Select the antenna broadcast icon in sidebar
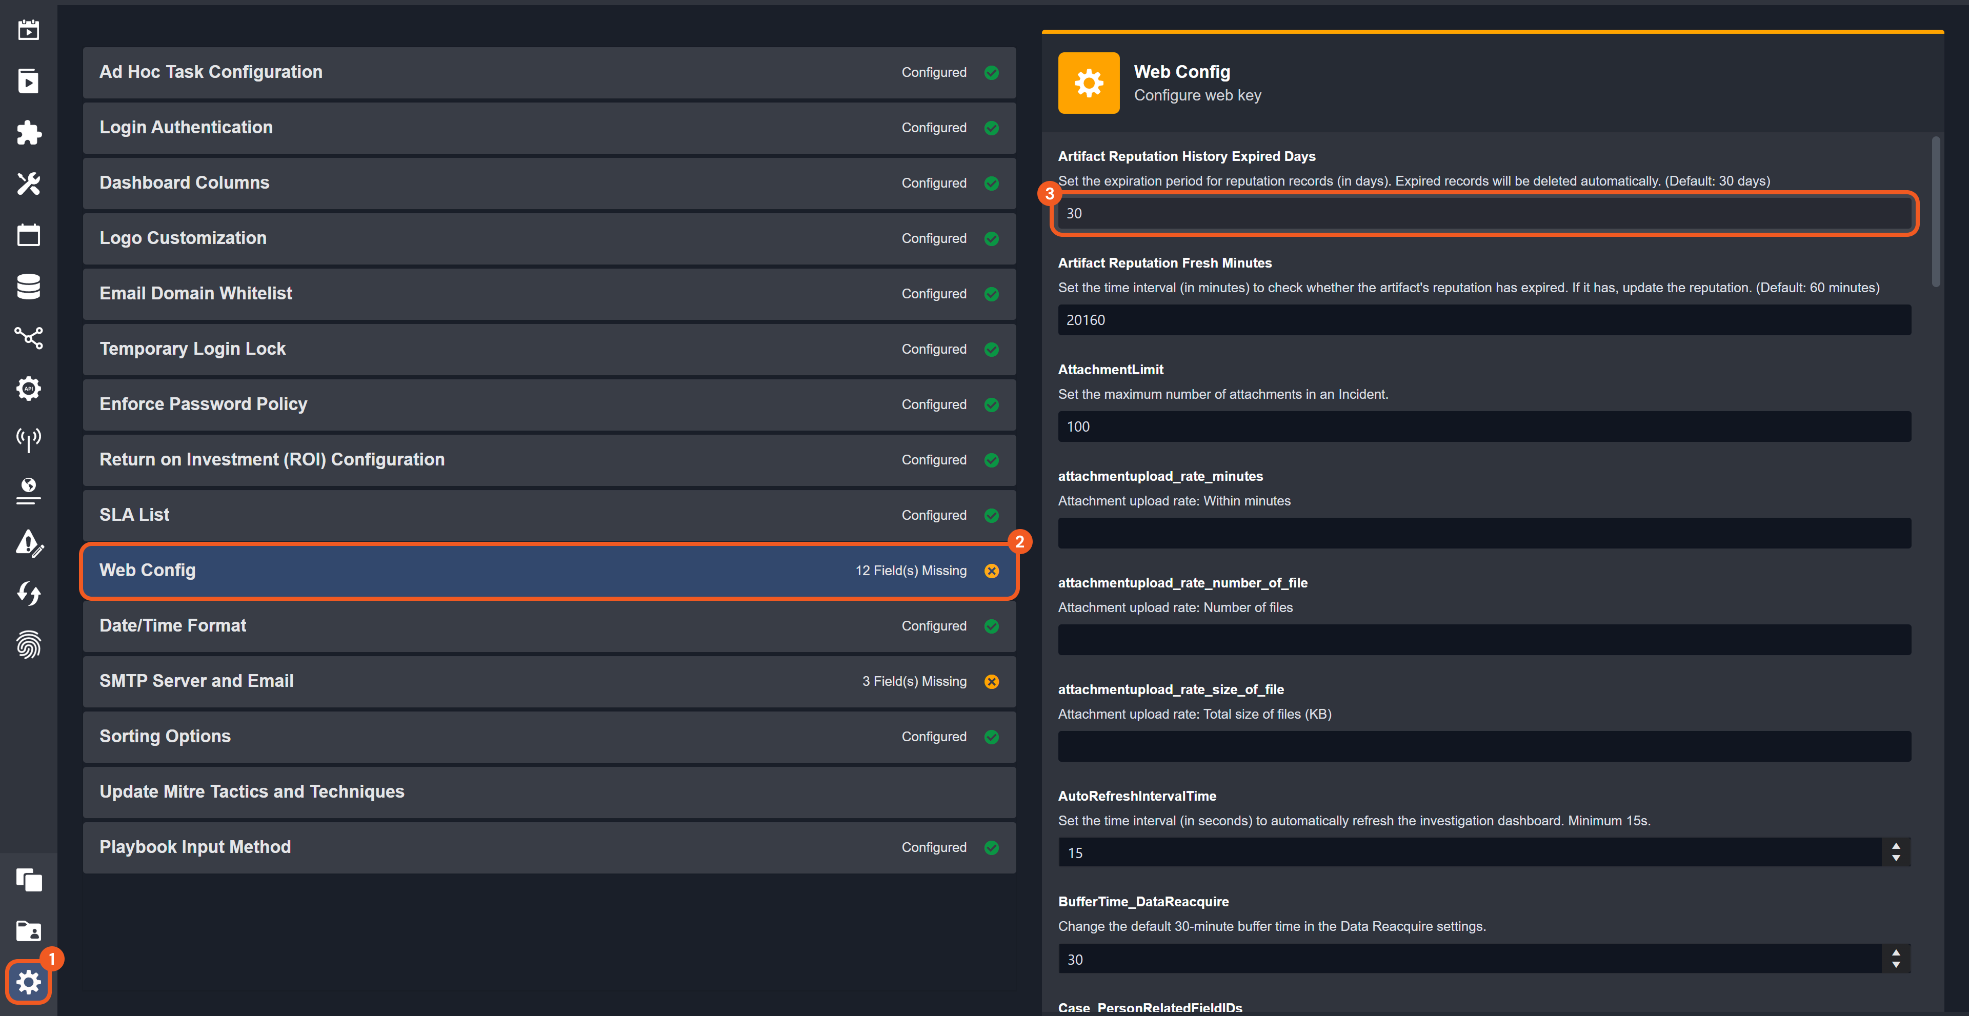Screen dimensions: 1969x1016 click(28, 439)
